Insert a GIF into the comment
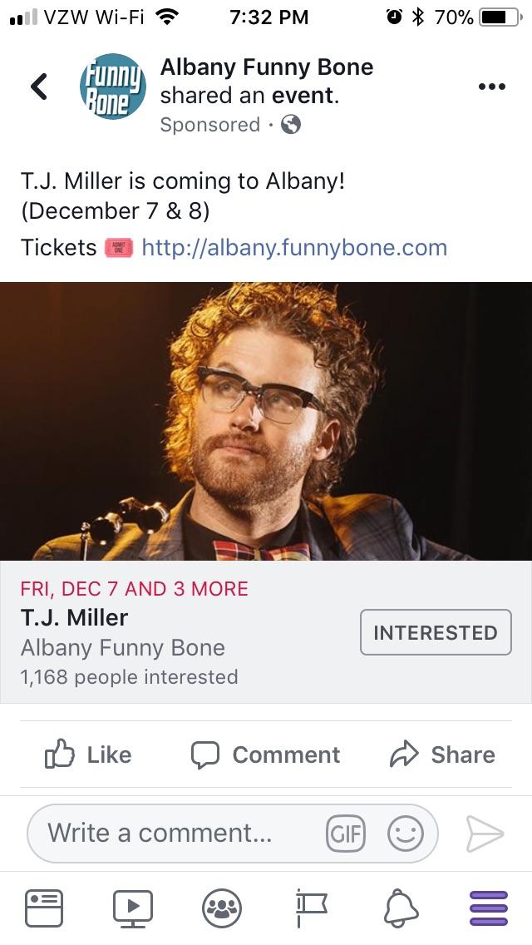 point(347,834)
